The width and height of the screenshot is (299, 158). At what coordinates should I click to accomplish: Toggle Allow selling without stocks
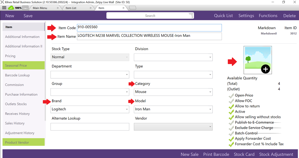click(x=231, y=117)
